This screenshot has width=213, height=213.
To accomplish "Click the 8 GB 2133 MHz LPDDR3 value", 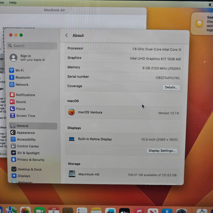I will tap(161, 68).
